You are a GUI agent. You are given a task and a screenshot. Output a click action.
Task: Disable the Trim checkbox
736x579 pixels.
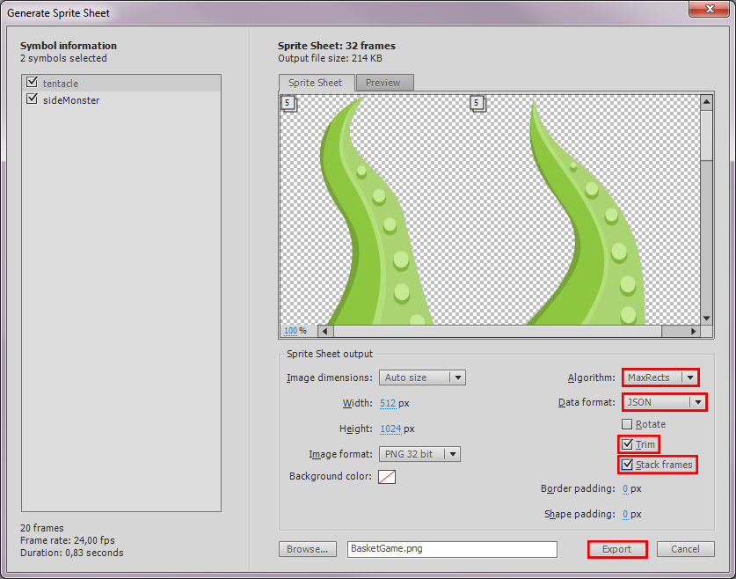coord(627,444)
